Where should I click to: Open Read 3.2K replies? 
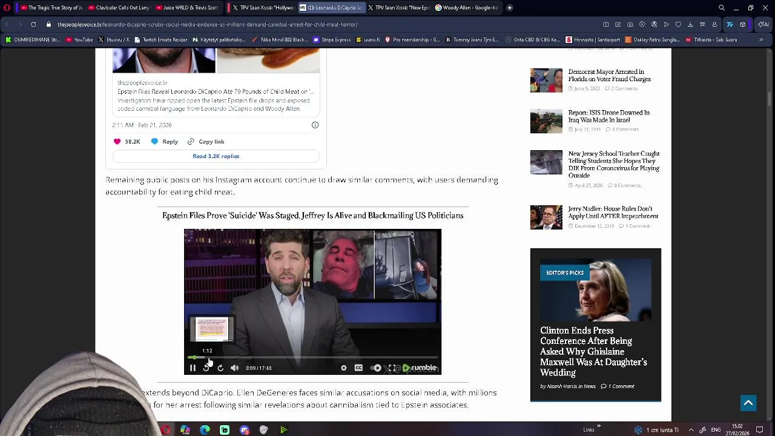pos(216,156)
